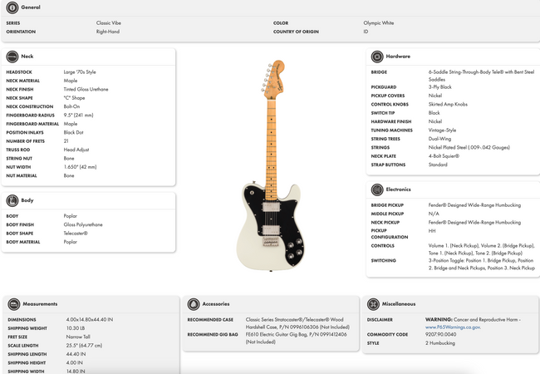Select the 'Tinted Gloss Urethane' neck finish
Screen dimensions: 540x374
click(x=86, y=90)
